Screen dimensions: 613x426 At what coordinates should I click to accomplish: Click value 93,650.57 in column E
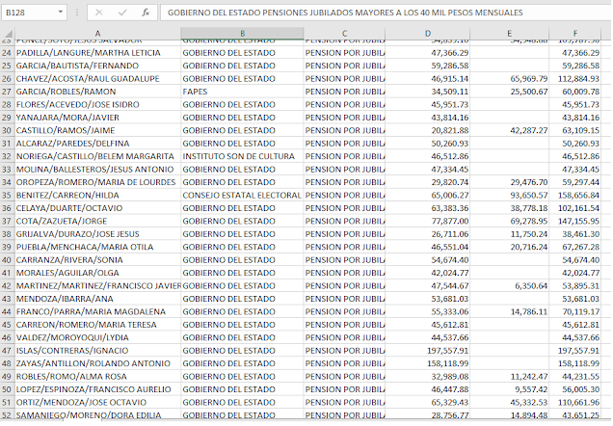pyautogui.click(x=528, y=196)
